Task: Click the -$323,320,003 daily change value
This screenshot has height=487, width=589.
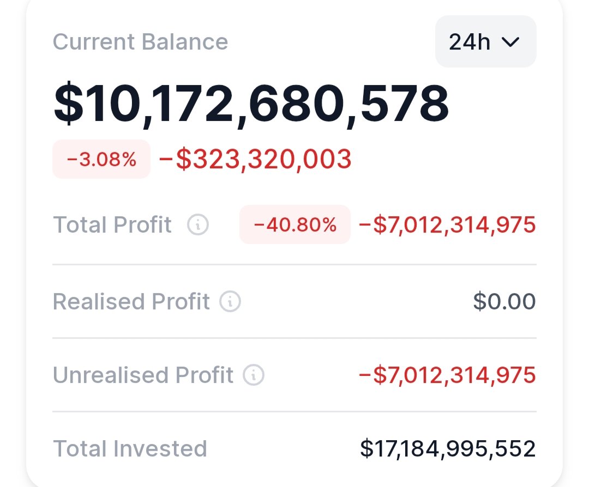Action: pos(255,159)
